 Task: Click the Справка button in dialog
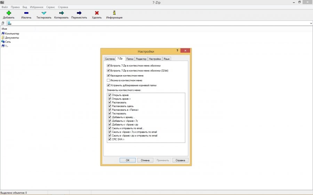coord(180,160)
